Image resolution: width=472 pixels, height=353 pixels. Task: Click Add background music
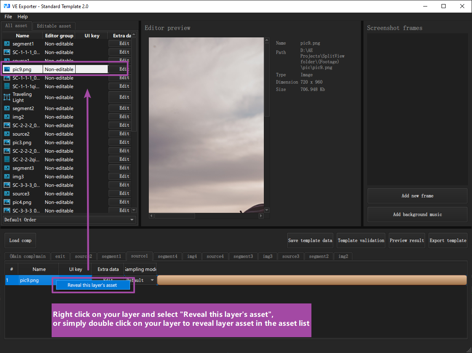point(417,214)
